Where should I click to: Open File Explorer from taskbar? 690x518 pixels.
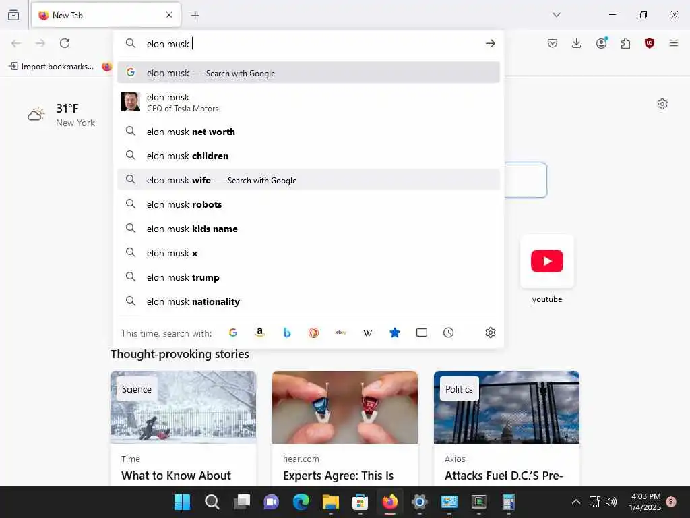coord(330,502)
